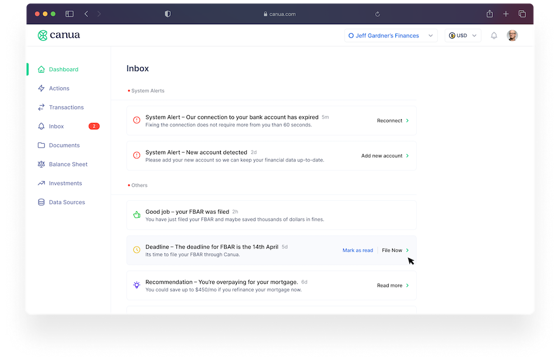Screen dimensions: 560x363
Task: Click the dollar coin icon beside USD
Action: (x=452, y=36)
